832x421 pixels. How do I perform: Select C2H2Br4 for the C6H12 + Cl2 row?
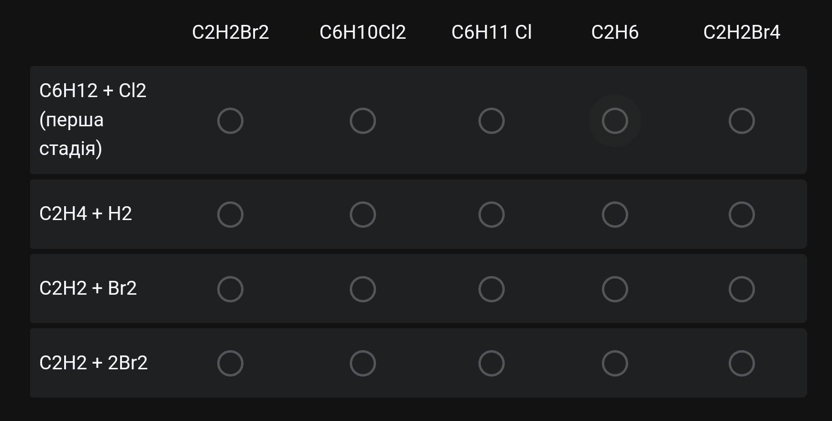[x=742, y=121]
